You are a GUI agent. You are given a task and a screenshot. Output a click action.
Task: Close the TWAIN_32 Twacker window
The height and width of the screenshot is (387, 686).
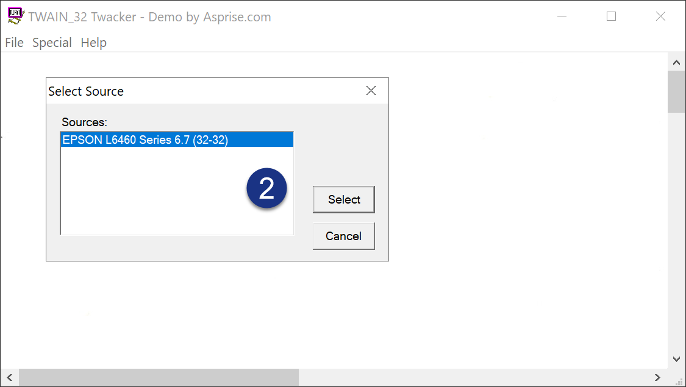tap(660, 16)
